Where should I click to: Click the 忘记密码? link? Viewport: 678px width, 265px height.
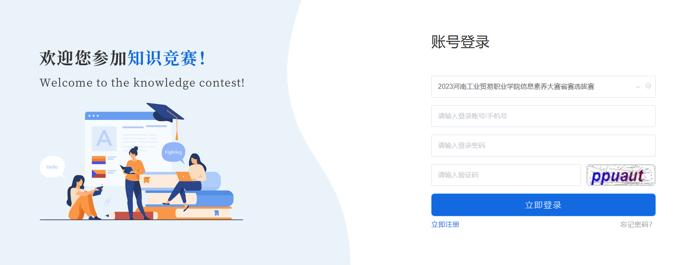(x=636, y=225)
